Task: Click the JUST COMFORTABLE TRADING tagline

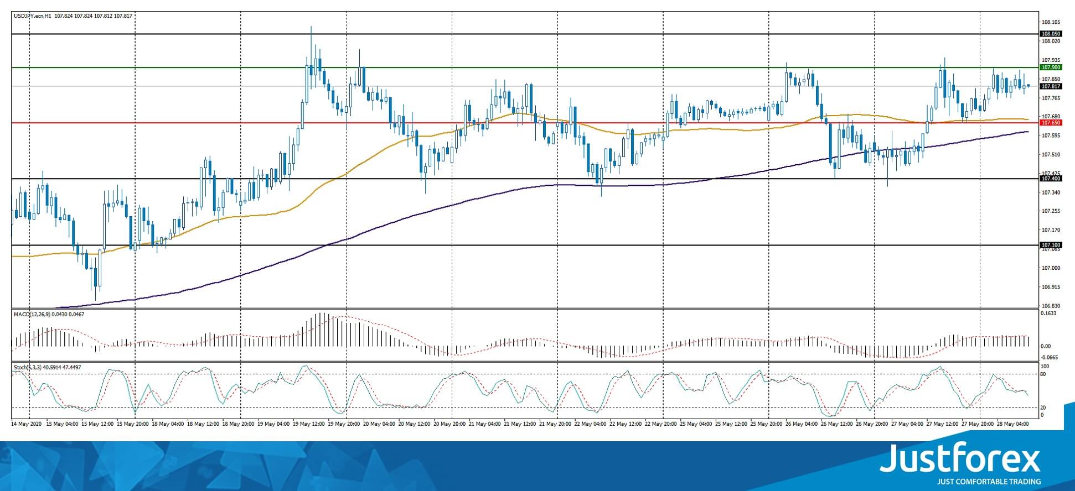Action: coord(989,482)
